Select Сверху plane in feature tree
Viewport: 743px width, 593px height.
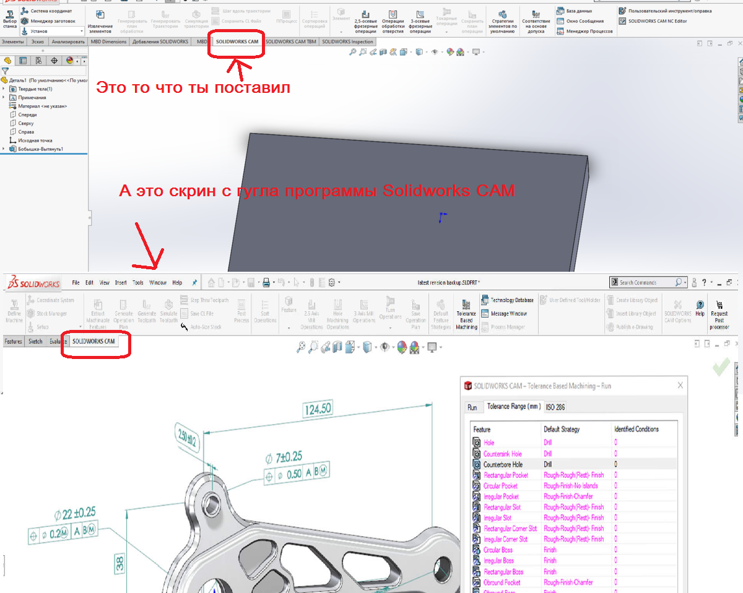pyautogui.click(x=23, y=123)
